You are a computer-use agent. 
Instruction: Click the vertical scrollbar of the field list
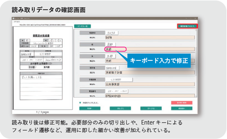(196, 63)
